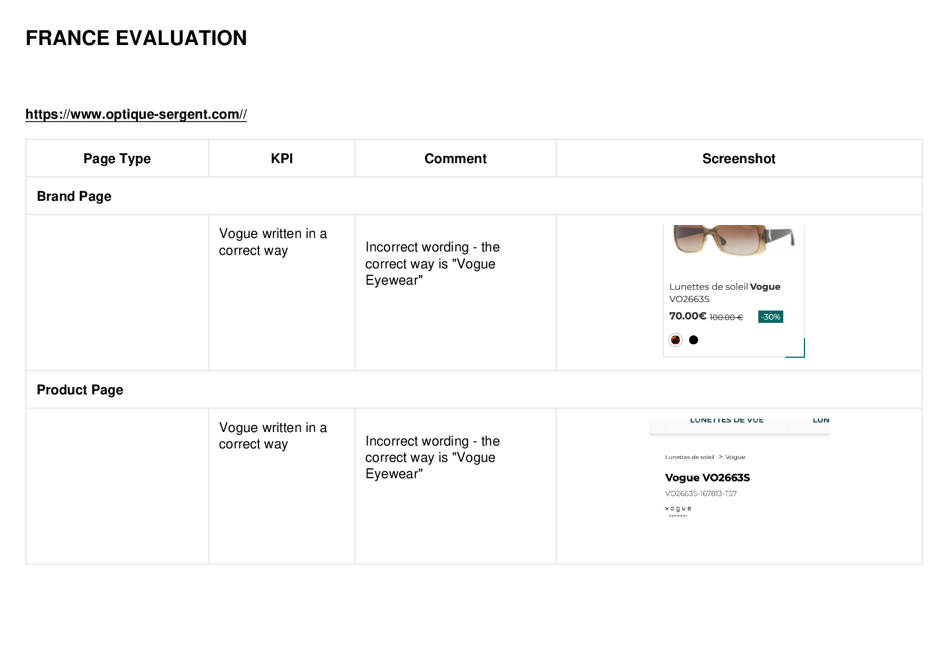Click the teal corner icon on product card
This screenshot has width=948, height=670.
click(795, 348)
